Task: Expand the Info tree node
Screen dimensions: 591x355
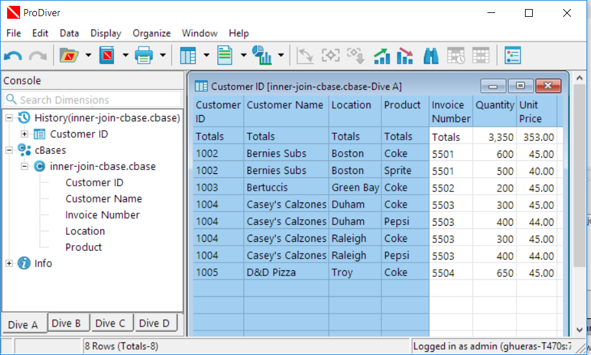Action: point(10,264)
